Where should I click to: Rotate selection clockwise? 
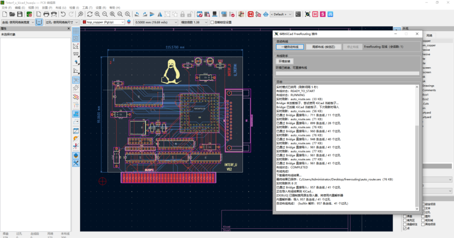click(145, 14)
